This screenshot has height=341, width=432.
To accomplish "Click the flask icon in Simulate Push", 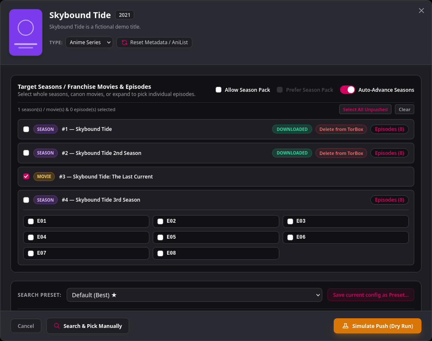I will [345, 326].
